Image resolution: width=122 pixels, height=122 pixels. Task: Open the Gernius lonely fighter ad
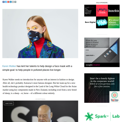point(102,88)
